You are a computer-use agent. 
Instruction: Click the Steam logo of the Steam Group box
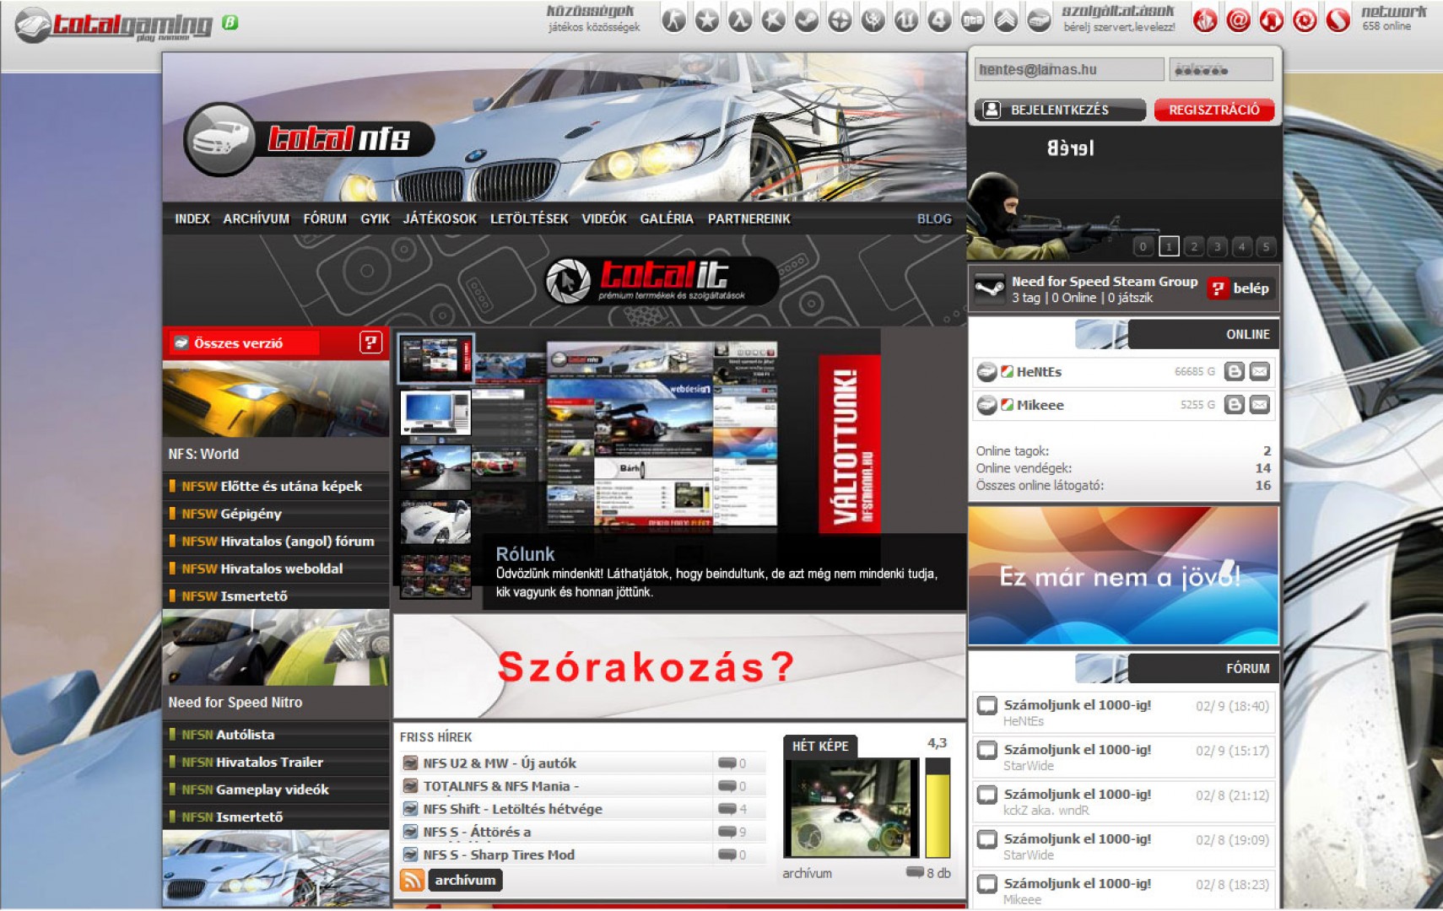coord(989,288)
